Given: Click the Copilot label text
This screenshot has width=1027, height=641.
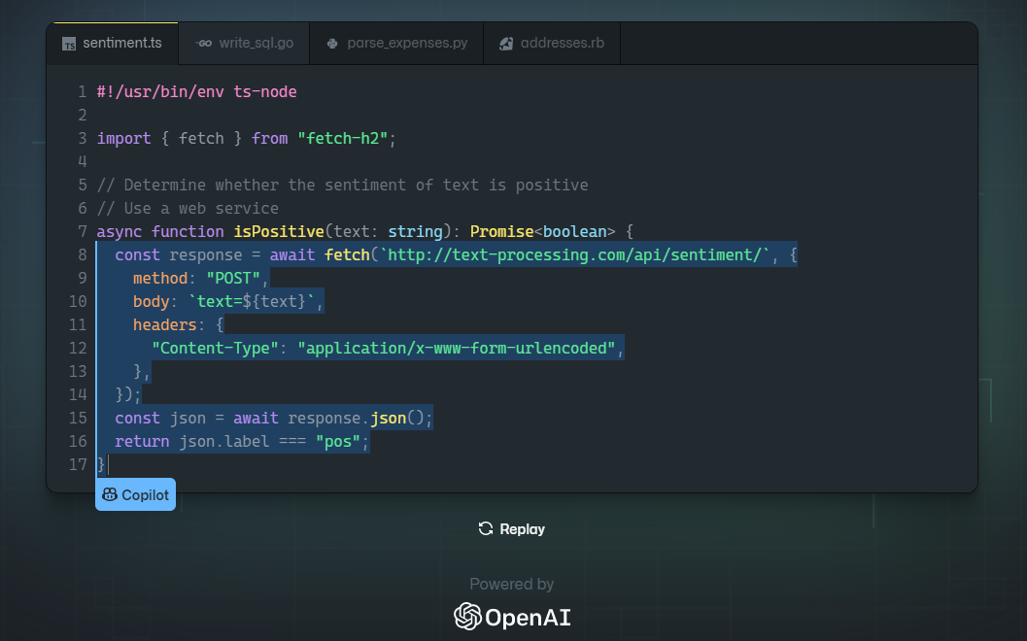Looking at the screenshot, I should coord(145,494).
